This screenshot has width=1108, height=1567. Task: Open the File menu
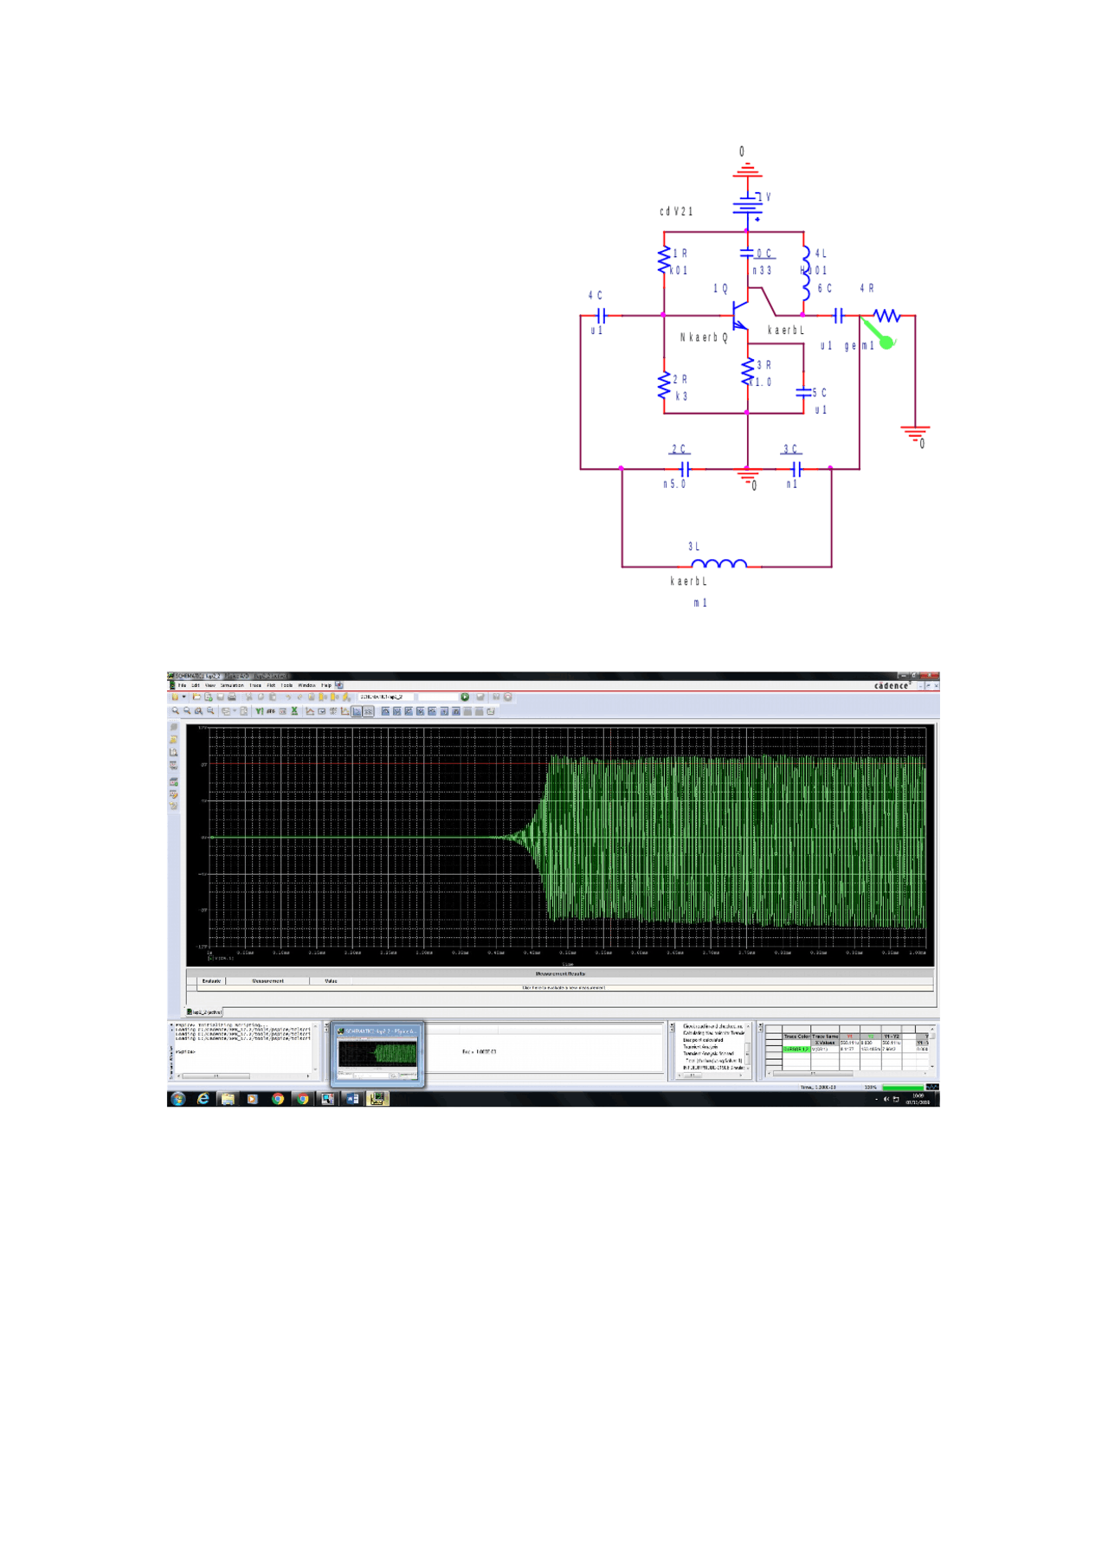point(182,685)
